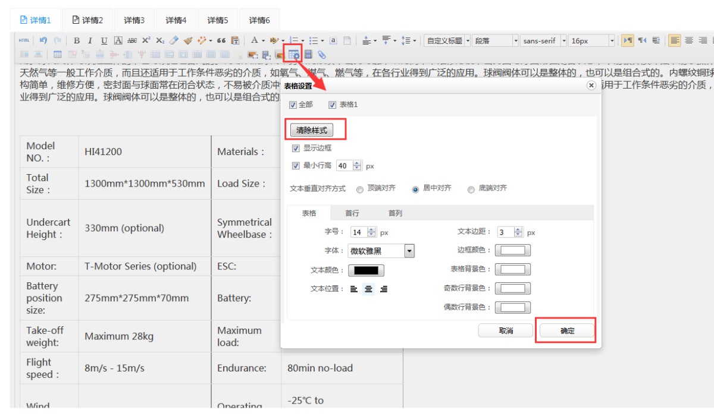Click 确定 to confirm table settings
Viewport: 714px width, 416px height.
point(567,331)
